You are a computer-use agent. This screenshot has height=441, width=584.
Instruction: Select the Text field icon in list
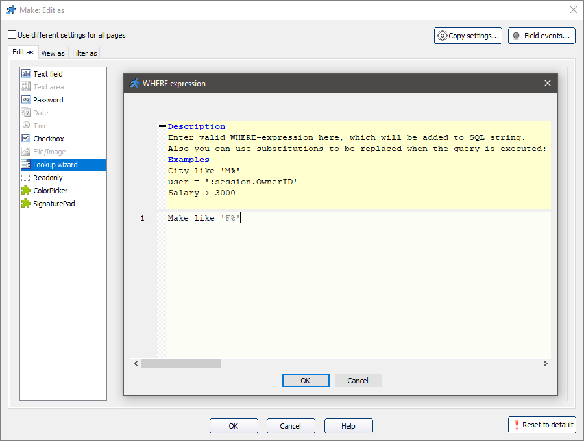(26, 74)
